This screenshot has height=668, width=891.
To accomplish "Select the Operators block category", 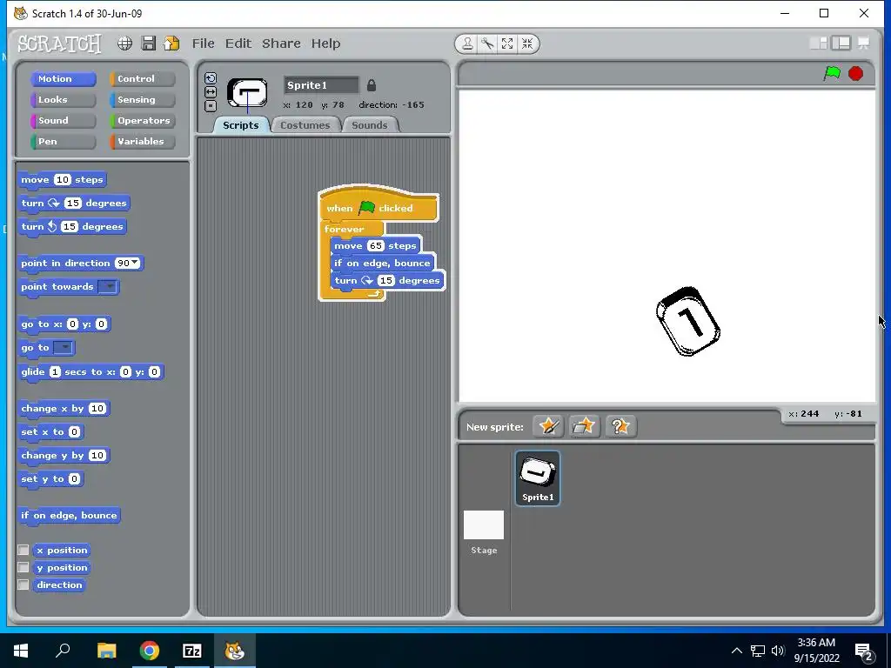I will [142, 120].
